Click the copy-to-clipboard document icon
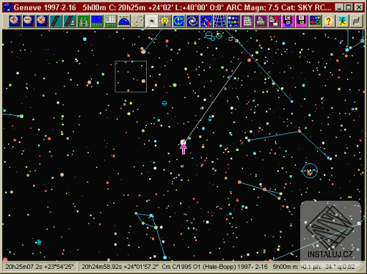The width and height of the screenshot is (367, 274). (275, 21)
